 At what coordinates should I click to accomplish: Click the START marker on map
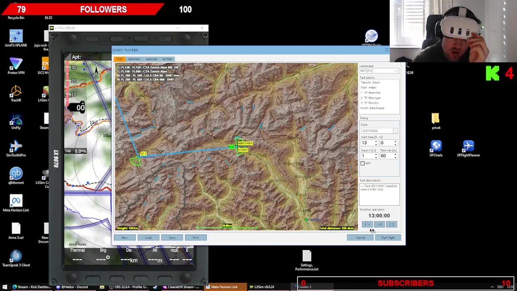[x=243, y=150]
